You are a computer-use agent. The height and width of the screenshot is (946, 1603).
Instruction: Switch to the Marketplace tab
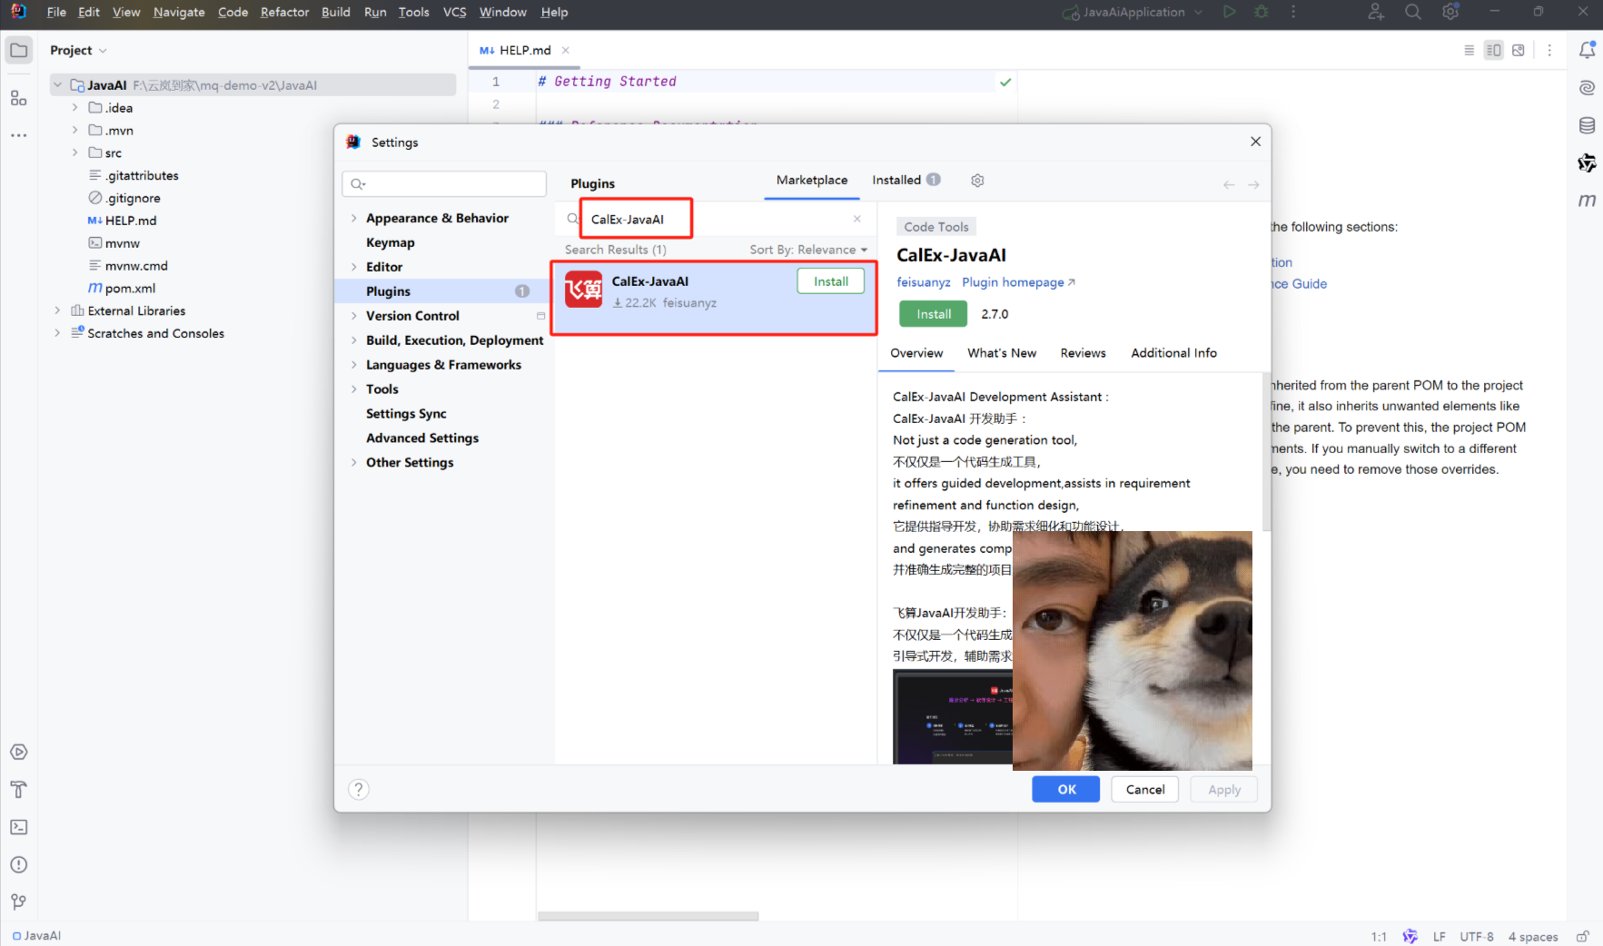(x=812, y=180)
